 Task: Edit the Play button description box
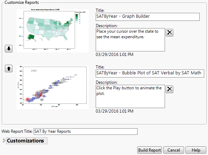[x=130, y=96]
